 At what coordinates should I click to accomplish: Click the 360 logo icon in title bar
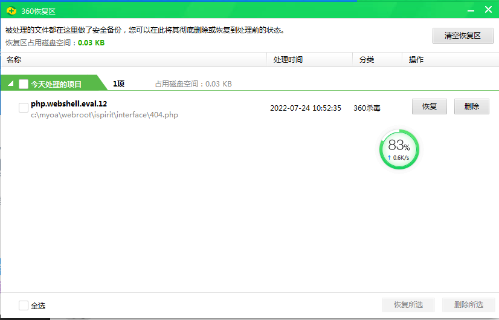[x=11, y=11]
